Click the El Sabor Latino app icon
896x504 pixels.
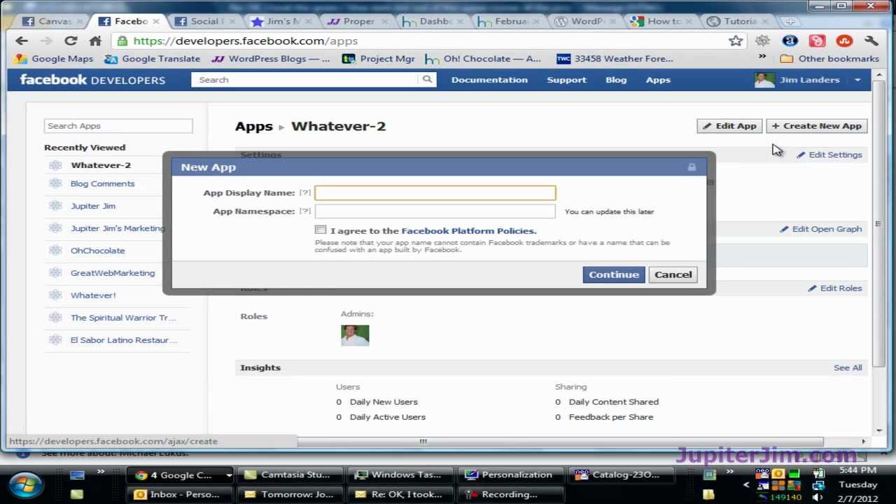[55, 340]
